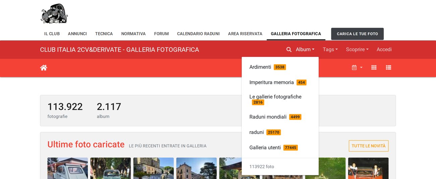
Task: Click the 77445 badge next to Galleria utenti
Action: [290, 148]
